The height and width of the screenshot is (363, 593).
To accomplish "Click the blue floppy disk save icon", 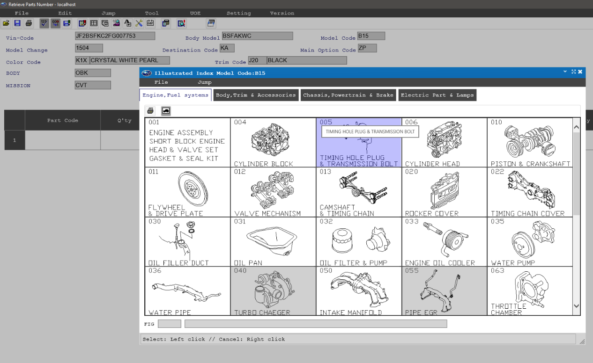I will 17,23.
